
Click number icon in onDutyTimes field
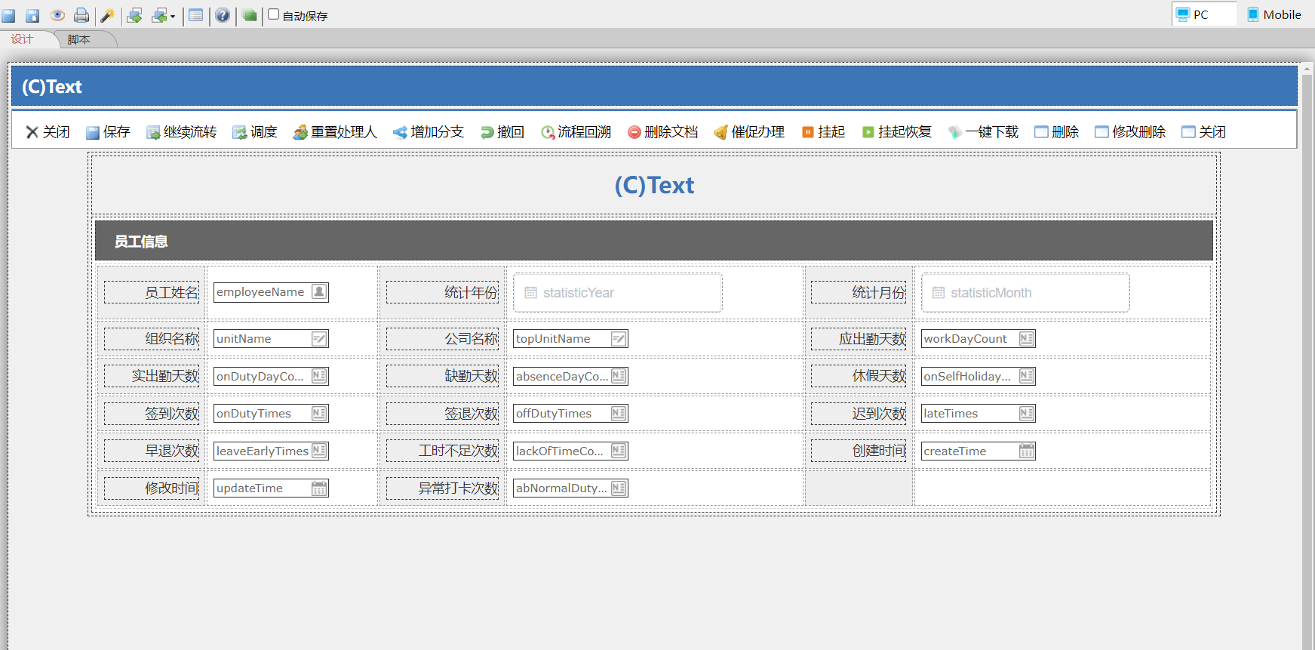tap(320, 414)
